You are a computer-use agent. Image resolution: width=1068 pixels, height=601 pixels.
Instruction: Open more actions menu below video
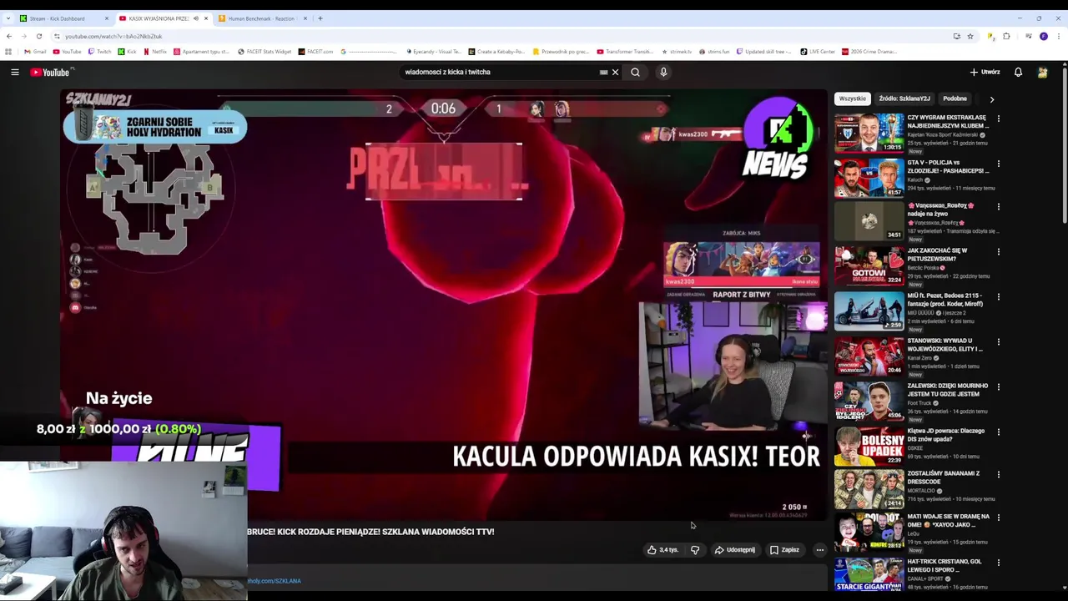coord(819,550)
